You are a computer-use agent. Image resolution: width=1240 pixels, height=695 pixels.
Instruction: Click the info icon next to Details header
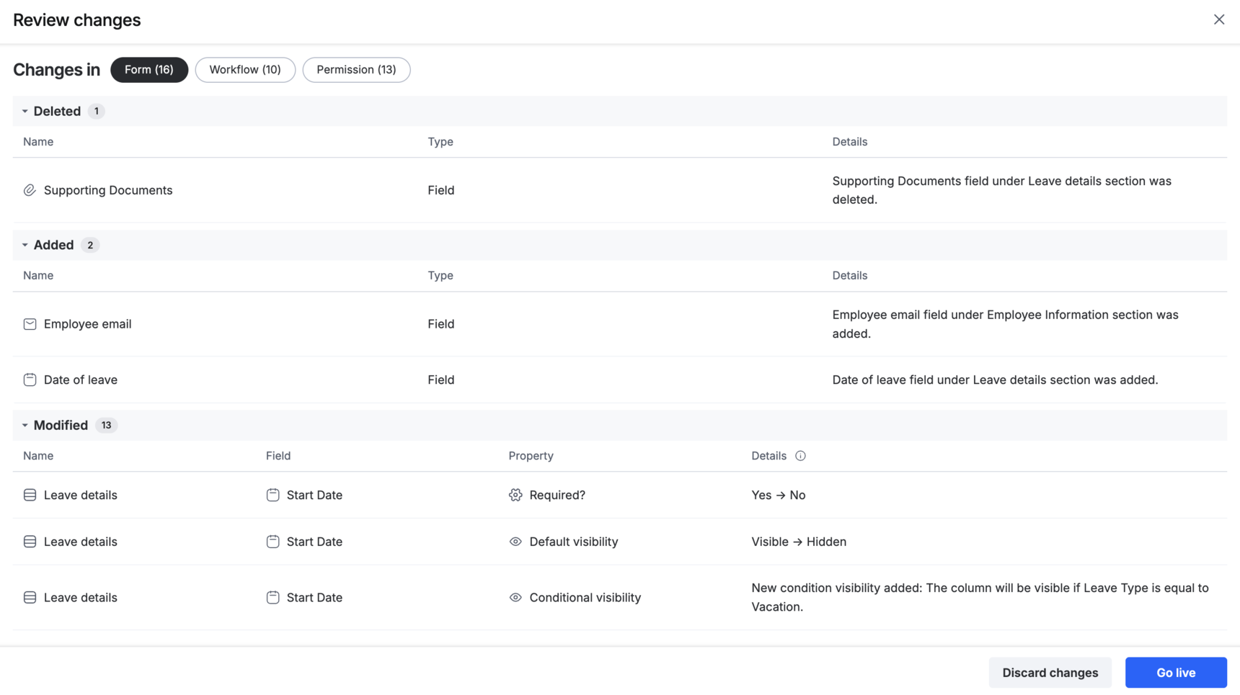800,456
